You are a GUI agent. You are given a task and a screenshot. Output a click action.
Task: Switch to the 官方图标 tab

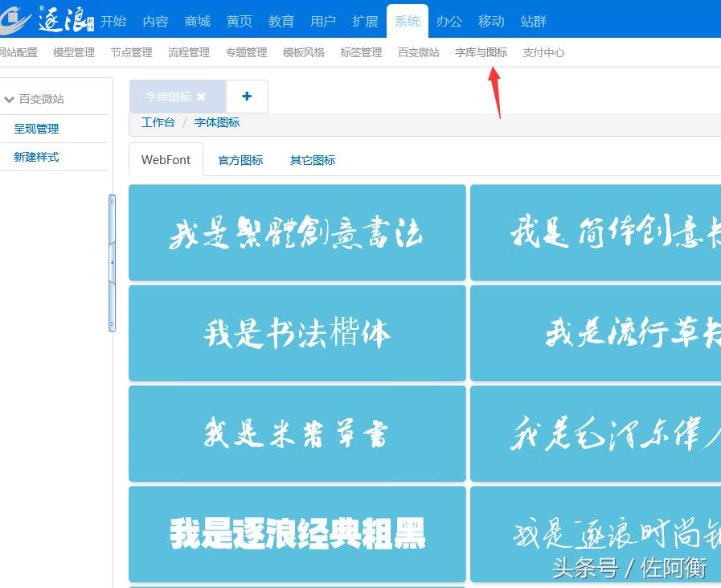[x=240, y=160]
